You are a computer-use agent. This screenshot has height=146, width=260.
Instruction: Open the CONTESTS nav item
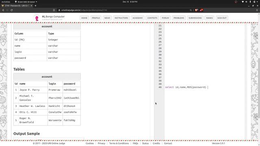152,18
